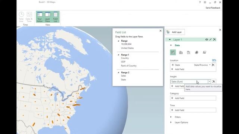The height and width of the screenshot is (134, 239).
Task: Select the State field in Range 2
Action: click(x=124, y=80)
